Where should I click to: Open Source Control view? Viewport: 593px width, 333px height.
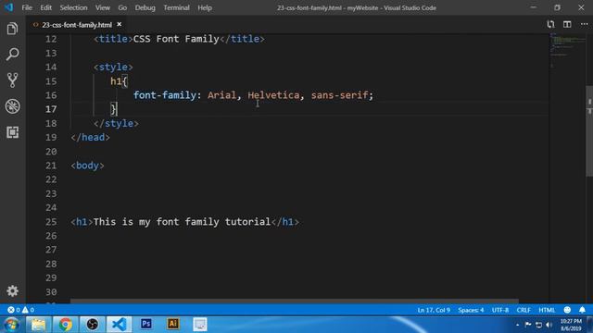point(12,80)
